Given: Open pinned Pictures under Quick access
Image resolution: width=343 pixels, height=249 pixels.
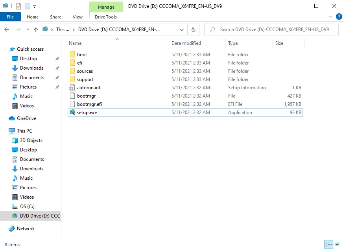Looking at the screenshot, I should (28, 87).
